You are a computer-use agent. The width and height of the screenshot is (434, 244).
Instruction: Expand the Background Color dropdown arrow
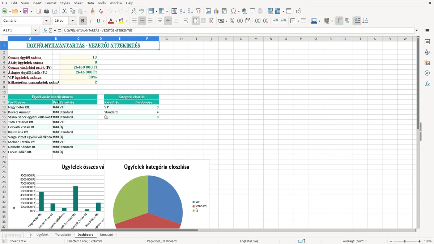pyautogui.click(x=127, y=21)
